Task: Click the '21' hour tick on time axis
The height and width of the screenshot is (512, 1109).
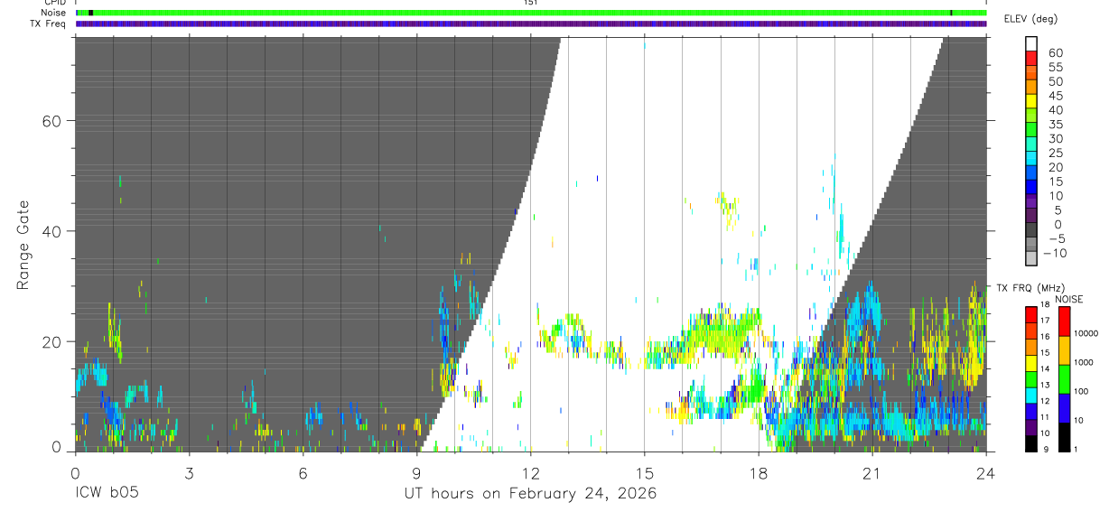Action: click(871, 473)
